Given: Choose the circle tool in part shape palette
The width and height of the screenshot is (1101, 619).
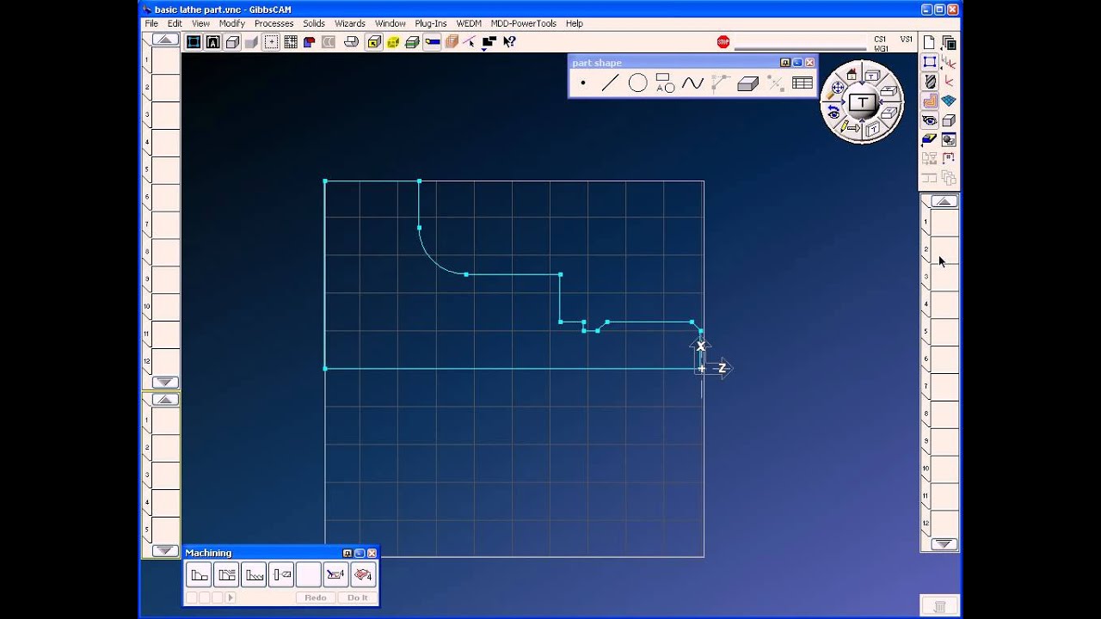Looking at the screenshot, I should pyautogui.click(x=637, y=83).
